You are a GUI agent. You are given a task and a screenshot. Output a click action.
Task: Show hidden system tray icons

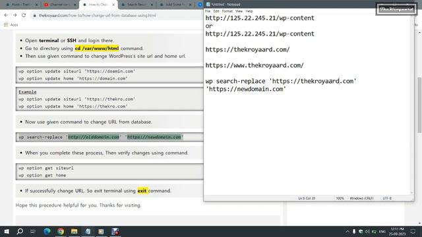pyautogui.click(x=347, y=232)
